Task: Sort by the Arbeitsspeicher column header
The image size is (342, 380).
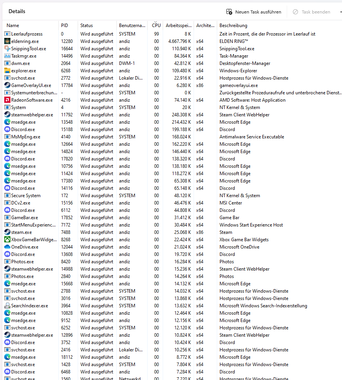Action: coord(179,25)
